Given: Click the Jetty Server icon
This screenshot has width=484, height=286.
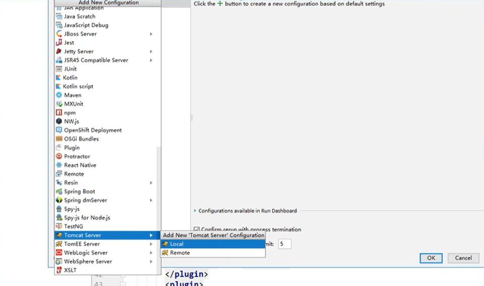Looking at the screenshot, I should click(59, 51).
